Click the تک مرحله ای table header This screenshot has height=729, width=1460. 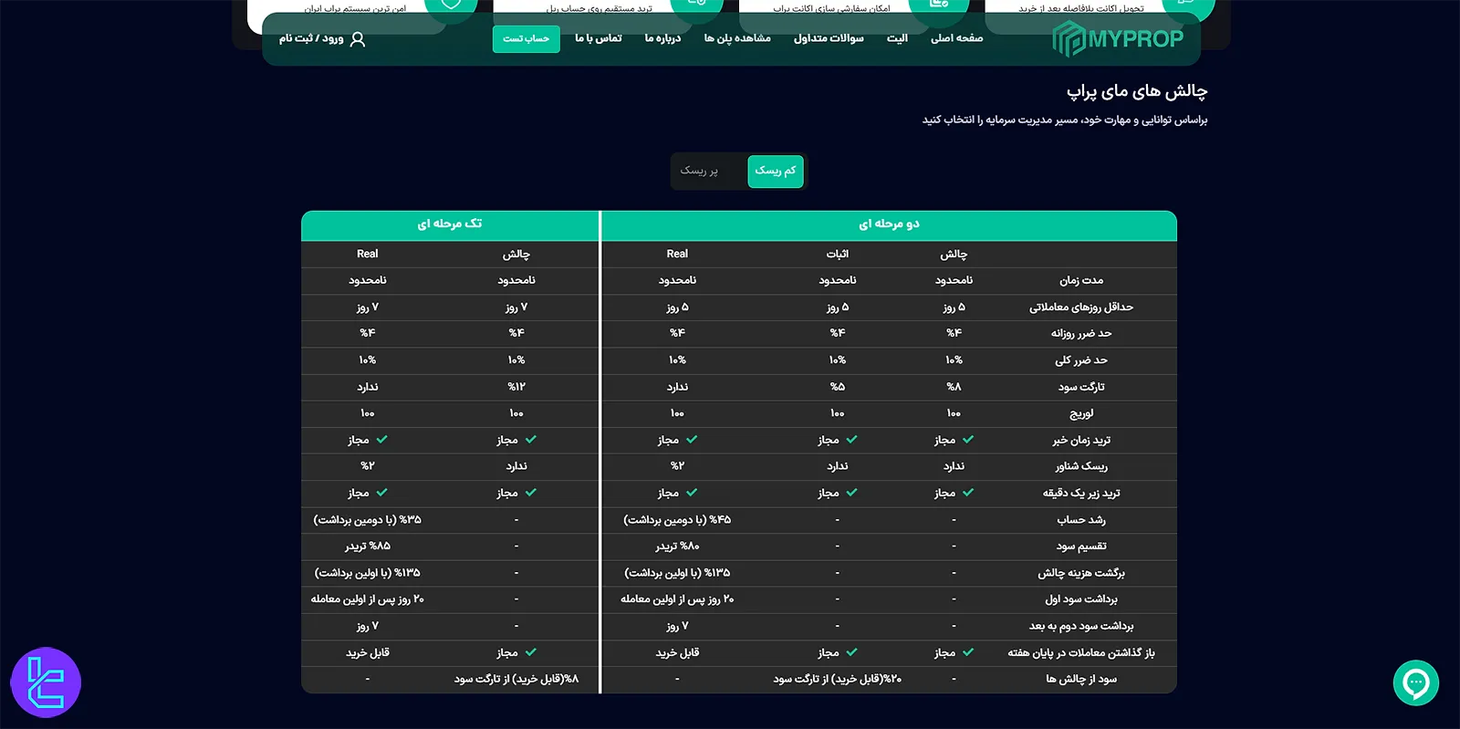pos(450,224)
